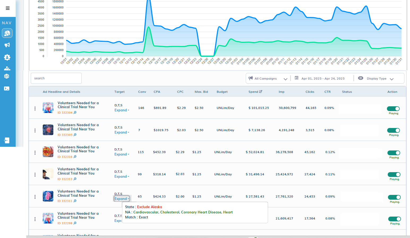Toggle playing switch for ad 332313

[394, 175]
